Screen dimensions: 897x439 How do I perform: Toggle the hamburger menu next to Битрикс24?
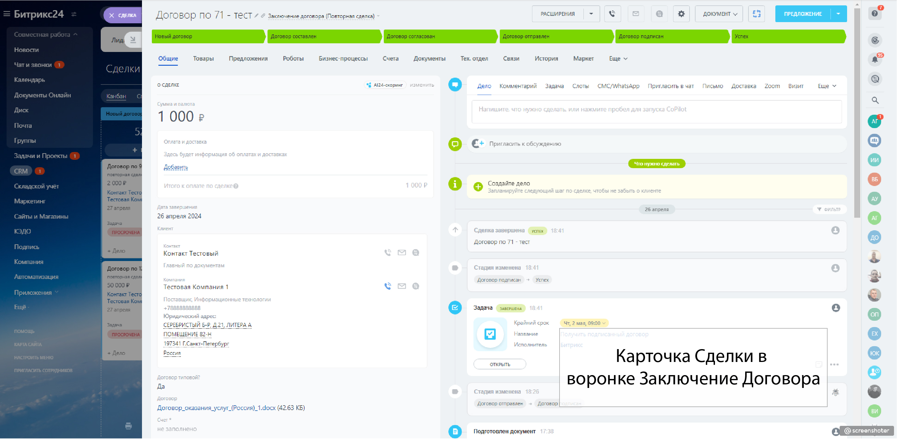tap(7, 14)
